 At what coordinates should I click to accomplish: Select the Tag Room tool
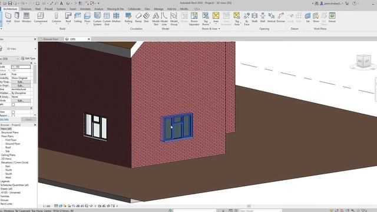pyautogui.click(x=206, y=19)
